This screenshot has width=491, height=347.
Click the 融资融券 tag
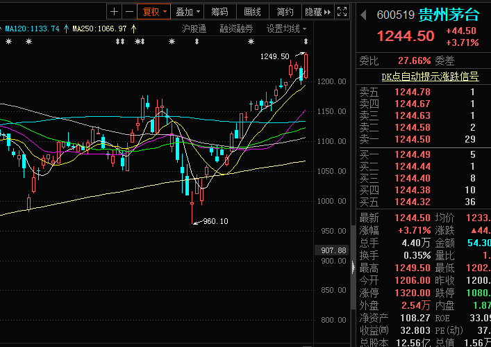[236, 29]
